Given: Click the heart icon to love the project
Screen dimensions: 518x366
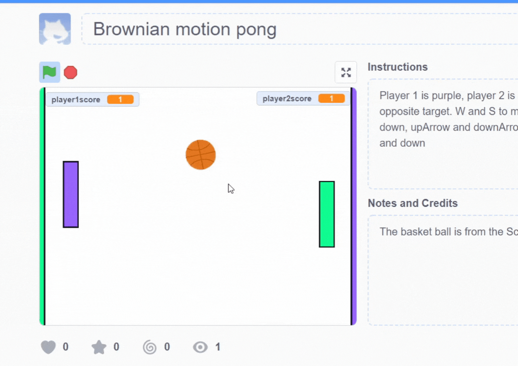Looking at the screenshot, I should point(48,347).
